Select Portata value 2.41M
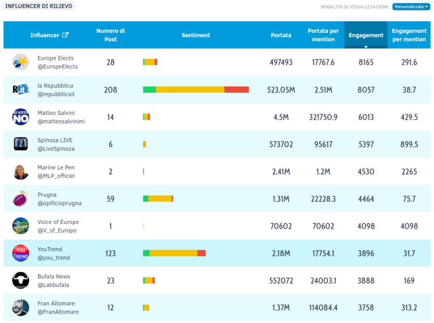The image size is (434, 323). (x=281, y=171)
